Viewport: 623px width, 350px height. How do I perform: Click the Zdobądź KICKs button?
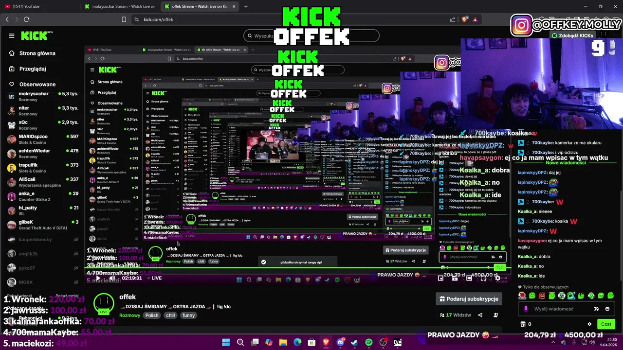(x=572, y=35)
